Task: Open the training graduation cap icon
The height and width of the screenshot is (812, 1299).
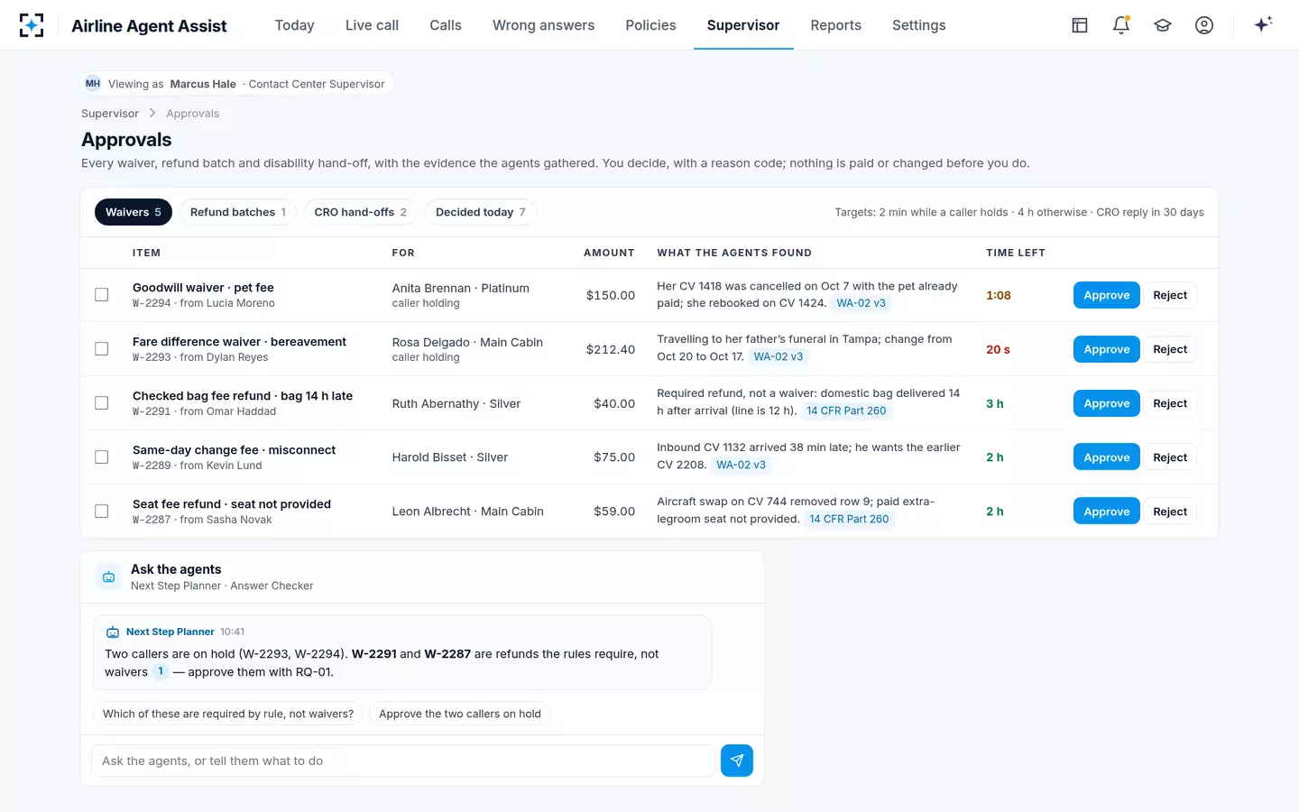Action: pyautogui.click(x=1163, y=25)
